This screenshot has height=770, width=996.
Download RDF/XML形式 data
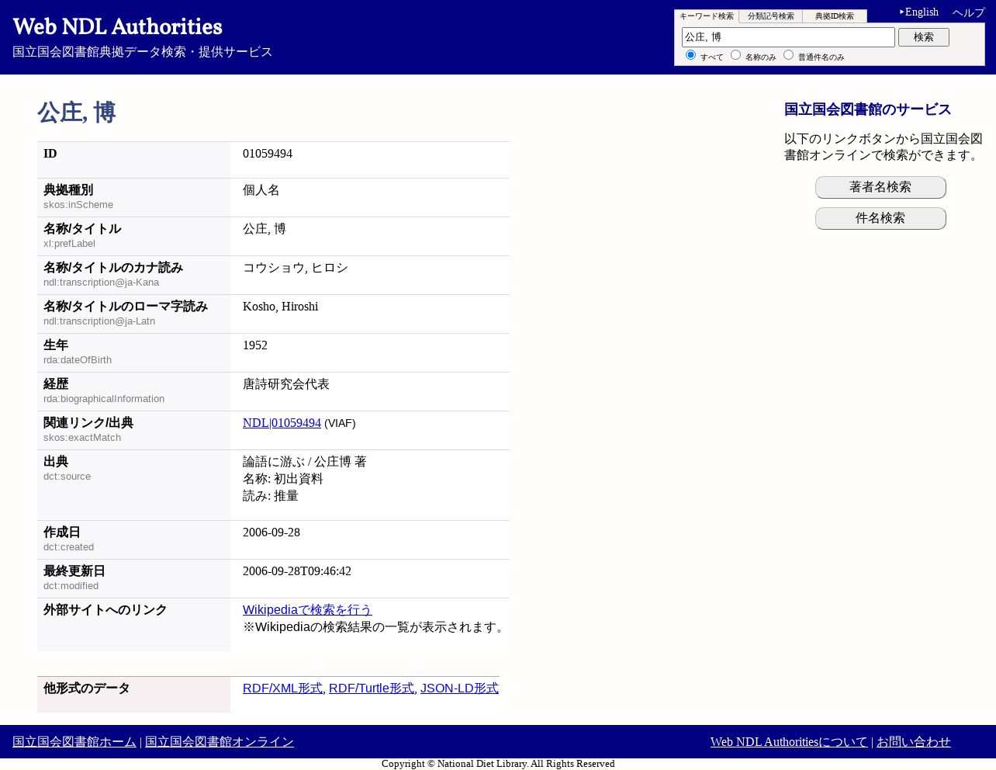pos(282,688)
